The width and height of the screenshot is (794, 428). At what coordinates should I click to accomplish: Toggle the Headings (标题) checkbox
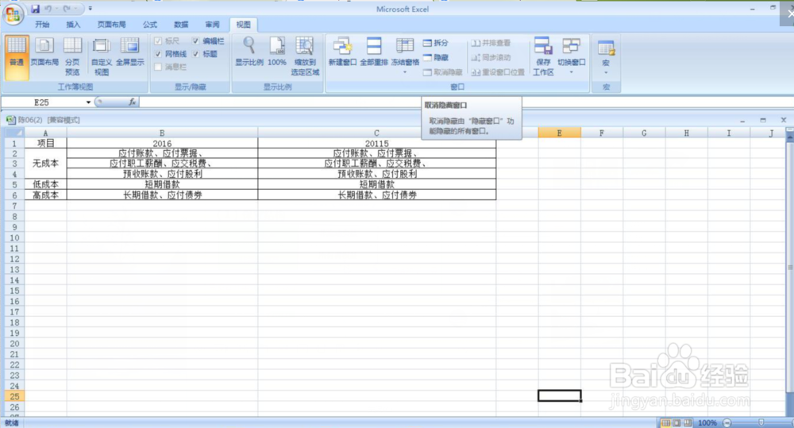[195, 54]
